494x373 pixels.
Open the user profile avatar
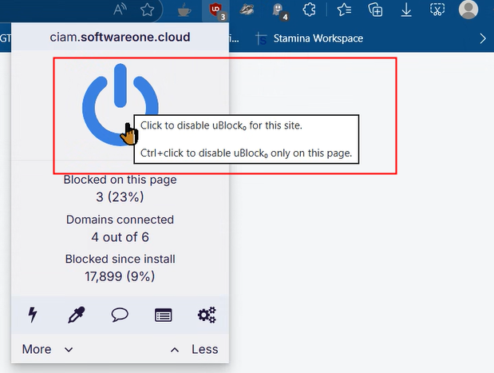click(469, 10)
